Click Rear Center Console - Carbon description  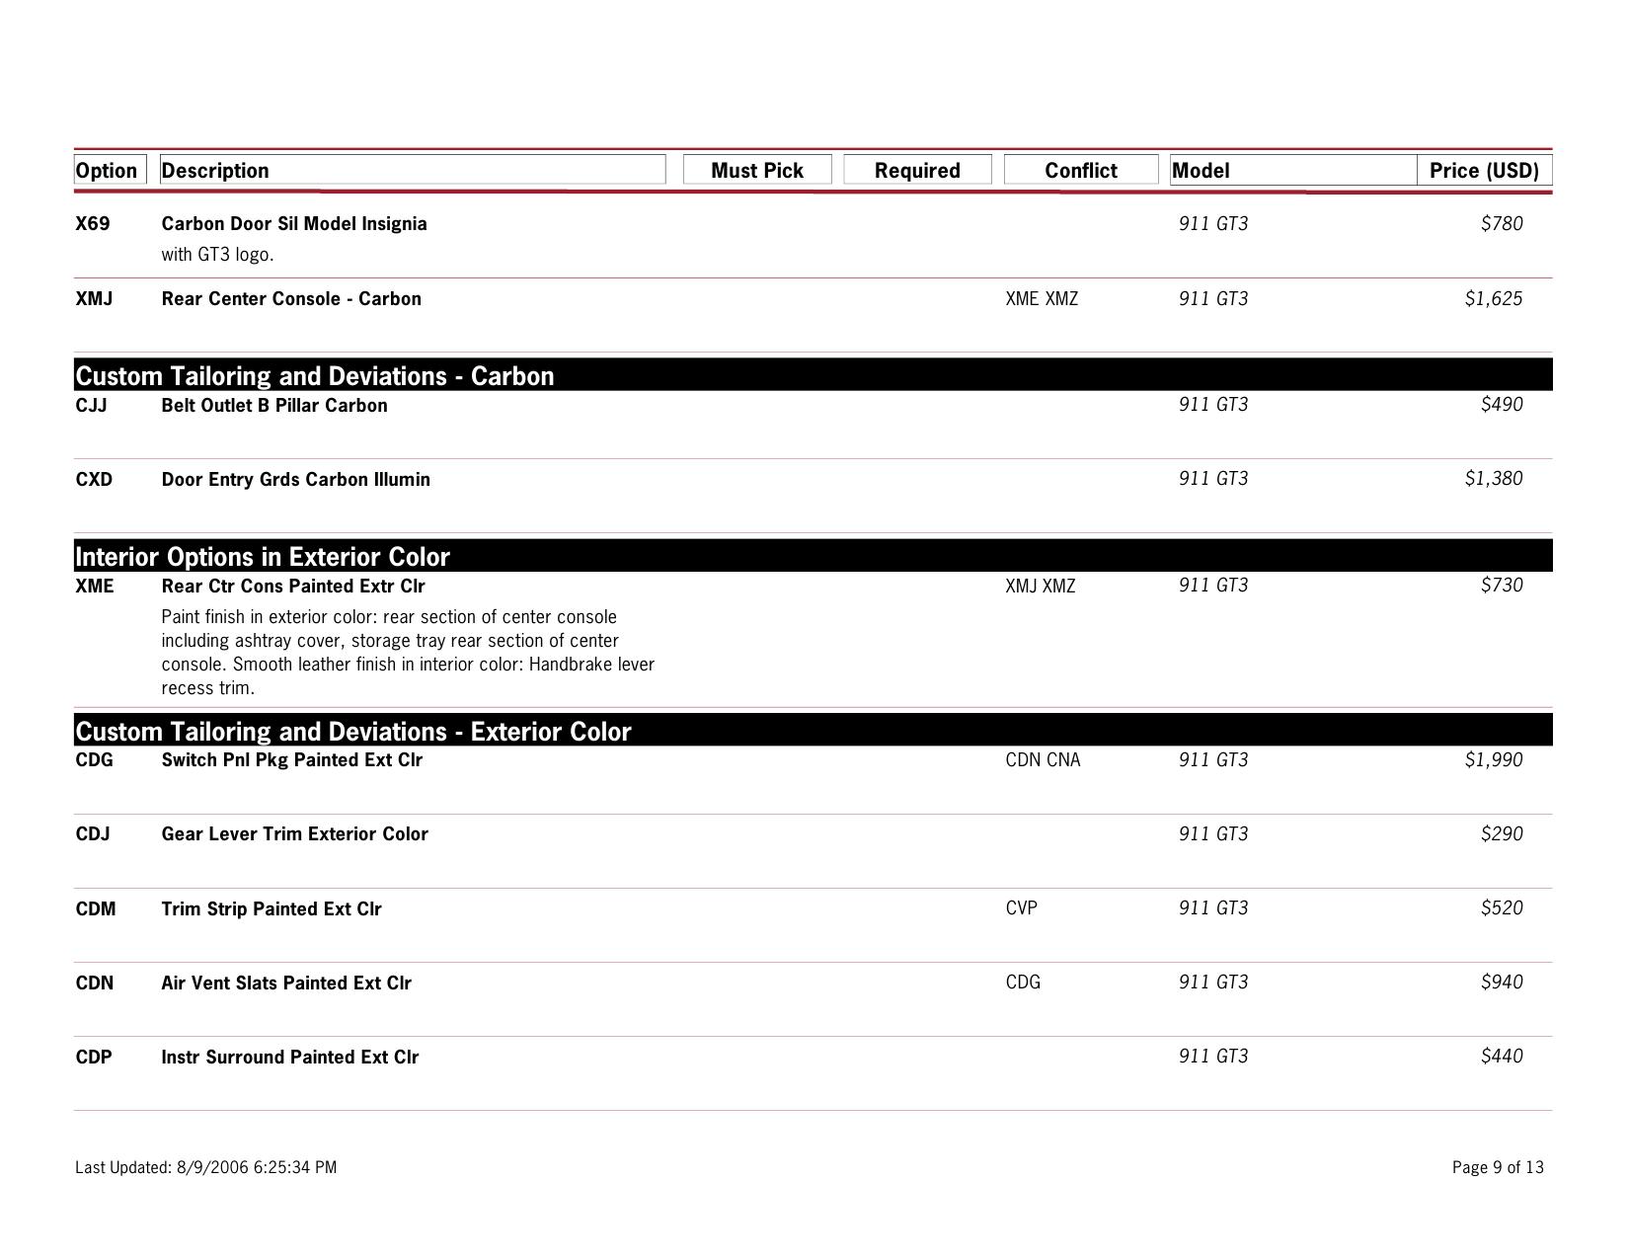coord(291,299)
